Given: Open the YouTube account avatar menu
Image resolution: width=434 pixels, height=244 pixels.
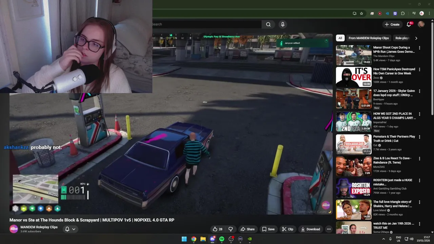Looking at the screenshot, I should (x=421, y=24).
